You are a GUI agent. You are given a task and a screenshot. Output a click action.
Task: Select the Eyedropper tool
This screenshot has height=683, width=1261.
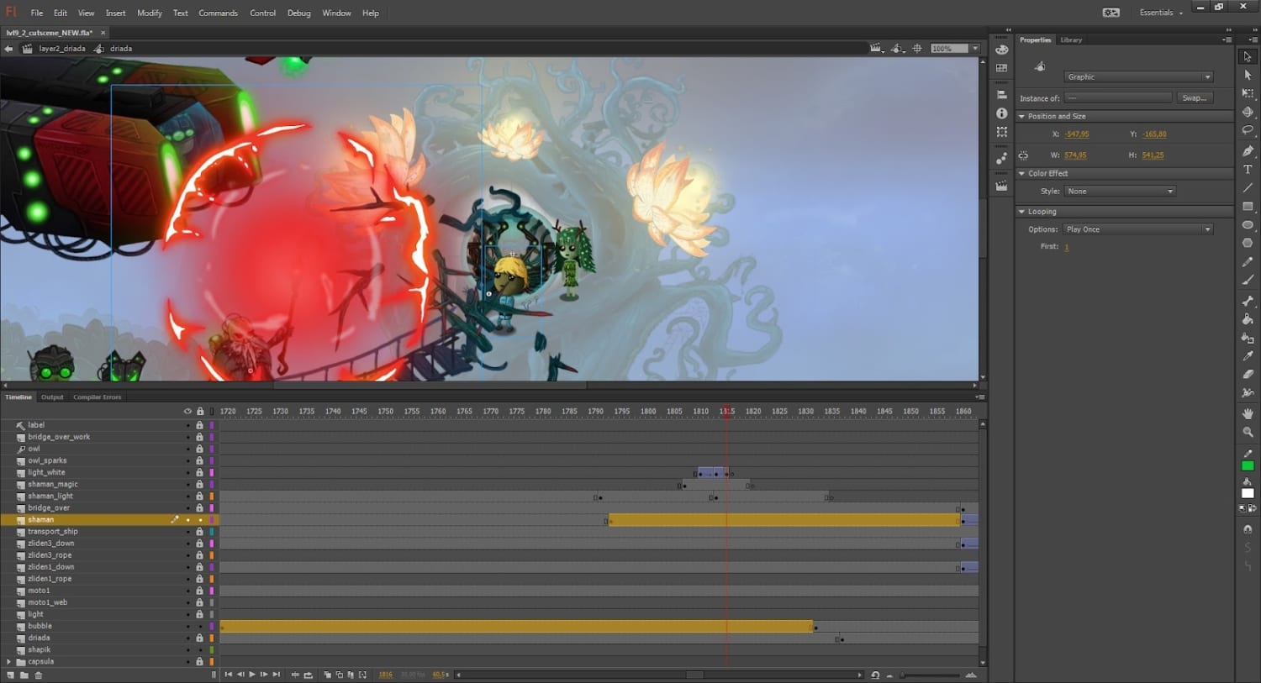coord(1248,356)
